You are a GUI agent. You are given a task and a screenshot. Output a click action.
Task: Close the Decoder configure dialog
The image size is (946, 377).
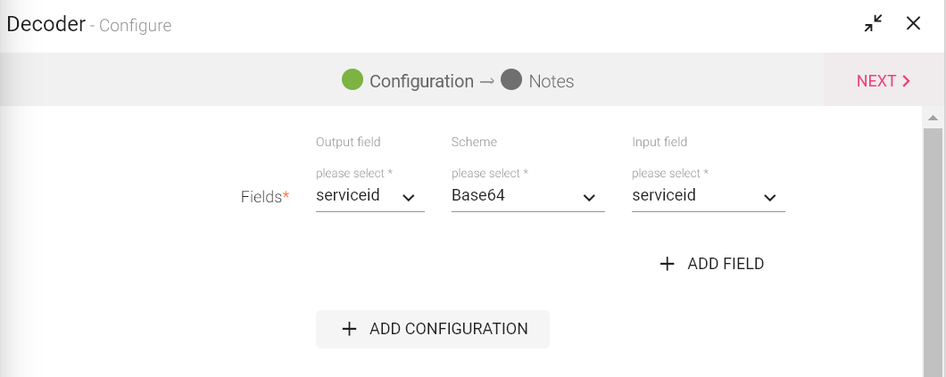(913, 24)
